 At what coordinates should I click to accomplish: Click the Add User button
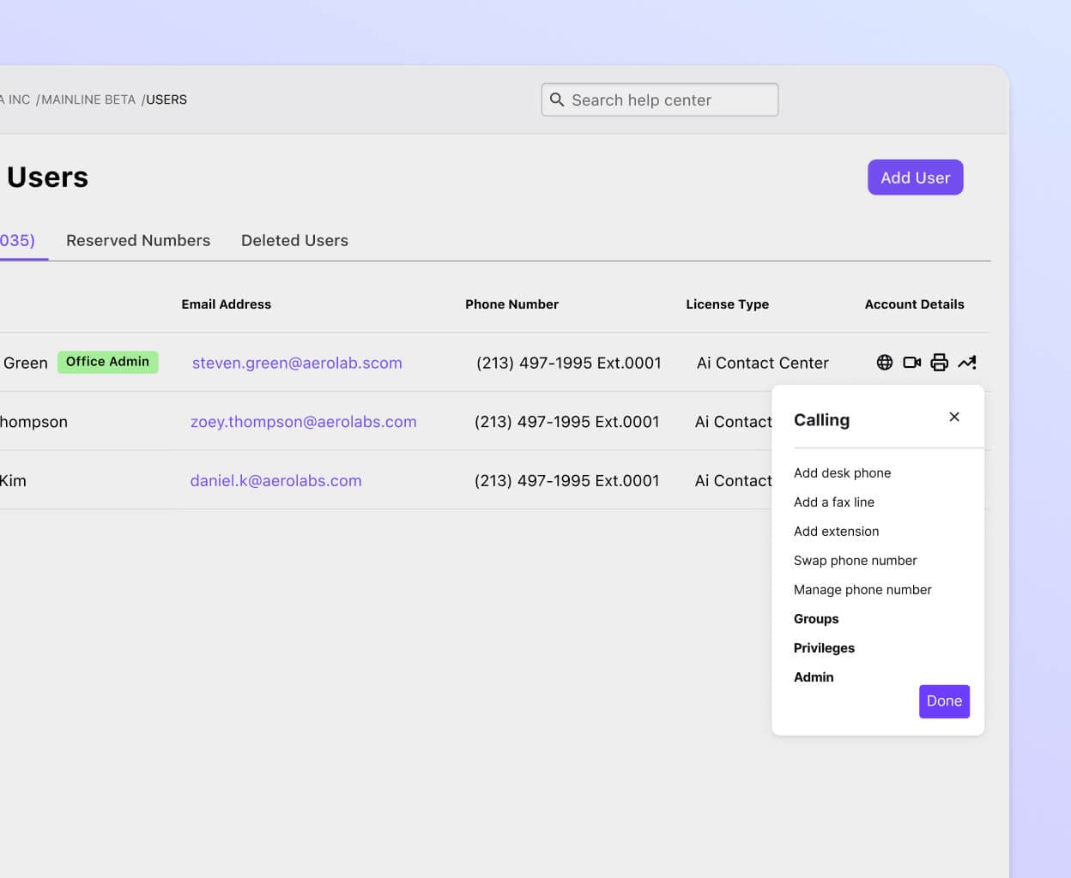(x=915, y=177)
